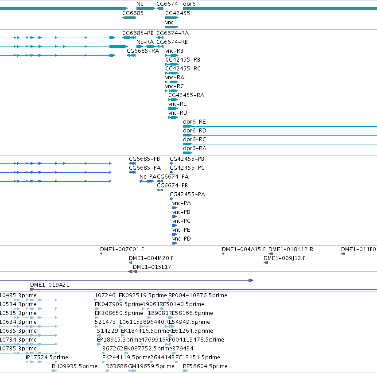The image size is (377, 373).
Task: Select protein CG42455-PC
Action: 187,168
